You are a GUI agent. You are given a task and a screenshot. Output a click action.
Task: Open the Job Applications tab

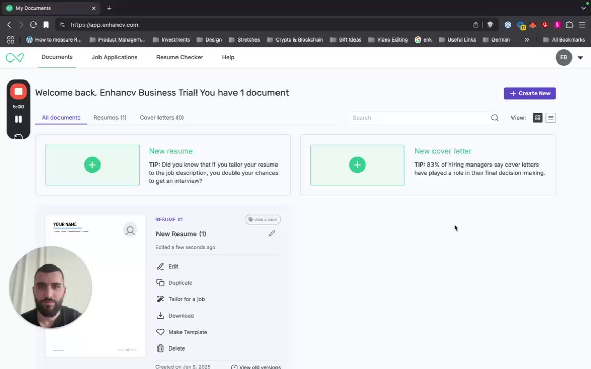point(114,57)
